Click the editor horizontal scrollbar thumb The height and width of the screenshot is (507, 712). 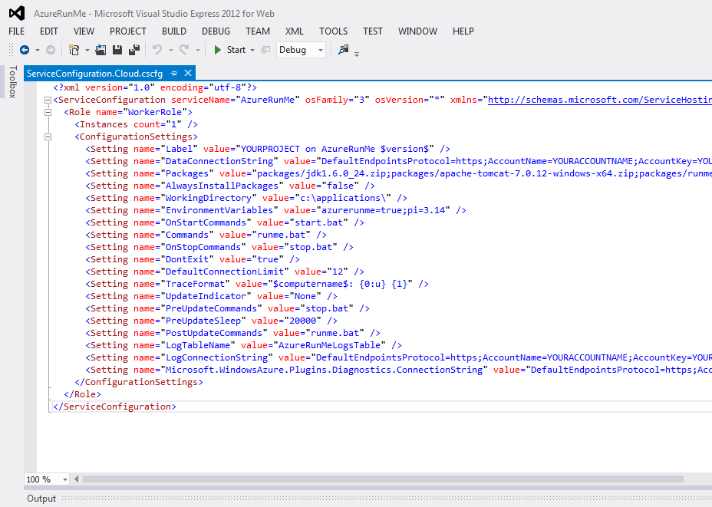[383, 479]
